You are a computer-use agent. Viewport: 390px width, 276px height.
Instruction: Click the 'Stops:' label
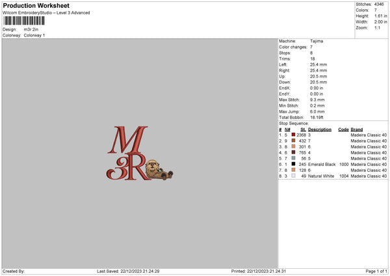[285, 53]
